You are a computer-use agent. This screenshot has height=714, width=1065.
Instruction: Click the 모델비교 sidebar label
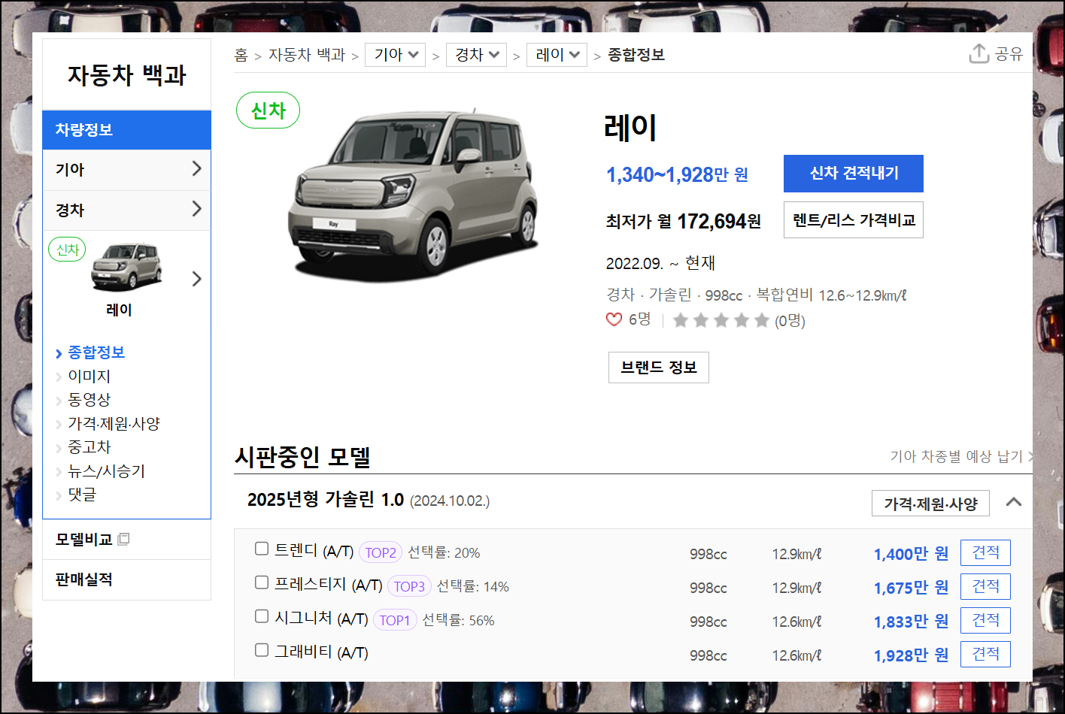pyautogui.click(x=83, y=540)
